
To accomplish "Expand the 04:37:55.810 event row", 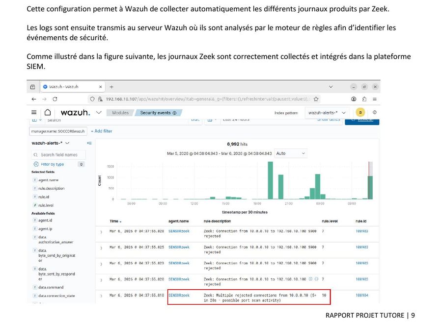I will pos(101,296).
